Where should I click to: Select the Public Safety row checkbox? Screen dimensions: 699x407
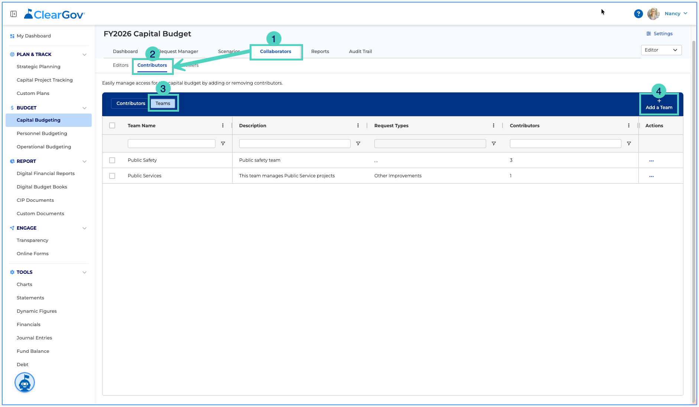pyautogui.click(x=112, y=160)
